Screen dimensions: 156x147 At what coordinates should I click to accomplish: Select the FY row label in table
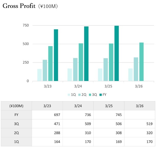coord(16,115)
